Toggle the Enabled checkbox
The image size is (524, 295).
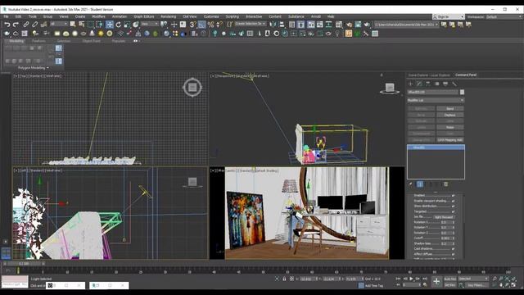coord(453,195)
